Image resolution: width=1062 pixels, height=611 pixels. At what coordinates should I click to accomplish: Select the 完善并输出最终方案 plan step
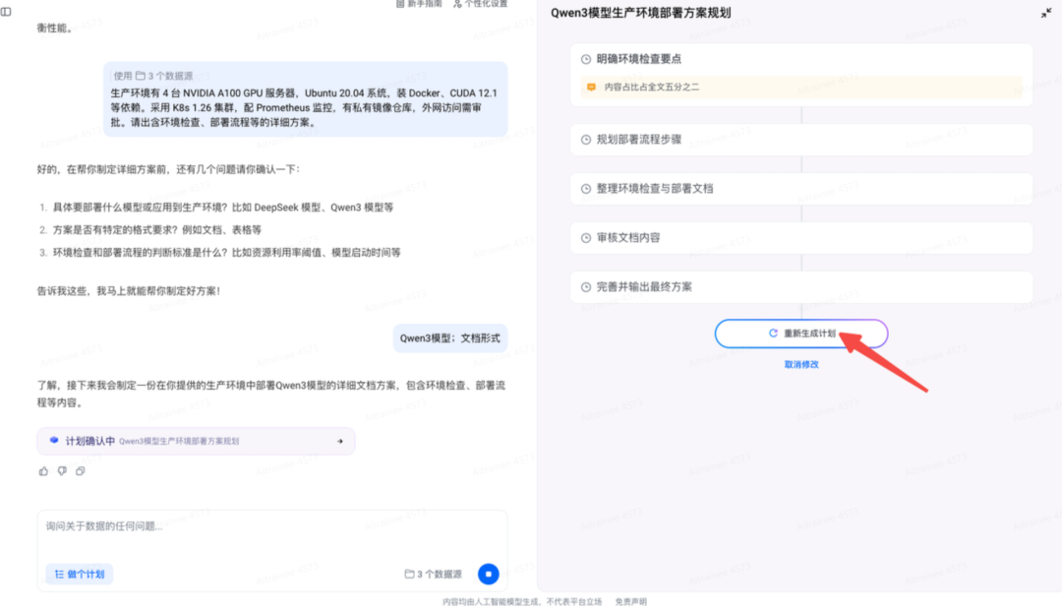801,287
